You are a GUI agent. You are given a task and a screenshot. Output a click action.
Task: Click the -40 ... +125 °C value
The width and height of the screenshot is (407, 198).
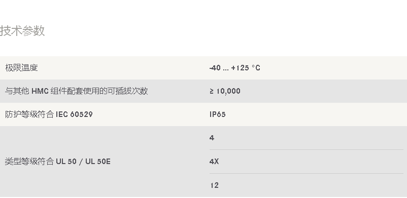[234, 68]
